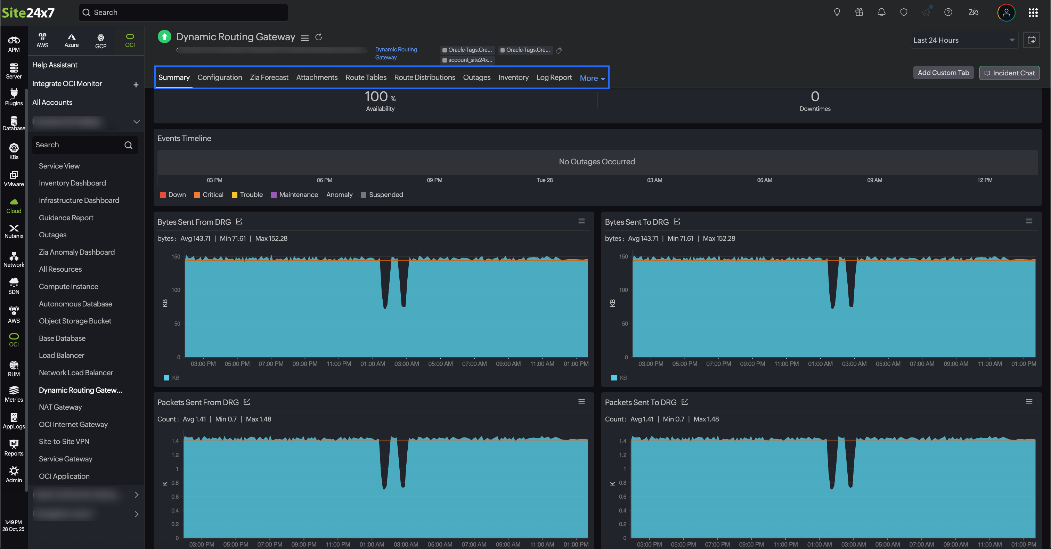The height and width of the screenshot is (549, 1051).
Task: Click the notifications bell icon
Action: [881, 12]
